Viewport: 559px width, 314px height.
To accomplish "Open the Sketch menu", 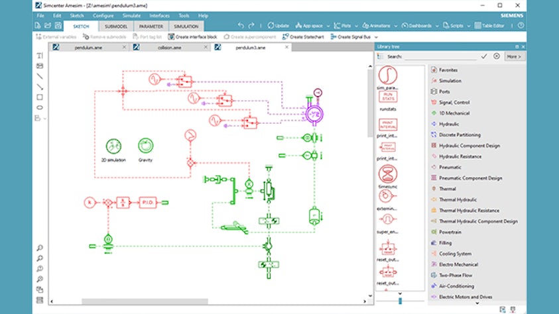I will point(77,16).
